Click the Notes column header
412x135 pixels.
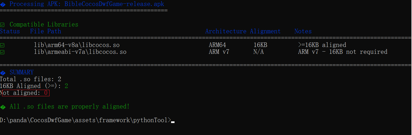(x=303, y=31)
